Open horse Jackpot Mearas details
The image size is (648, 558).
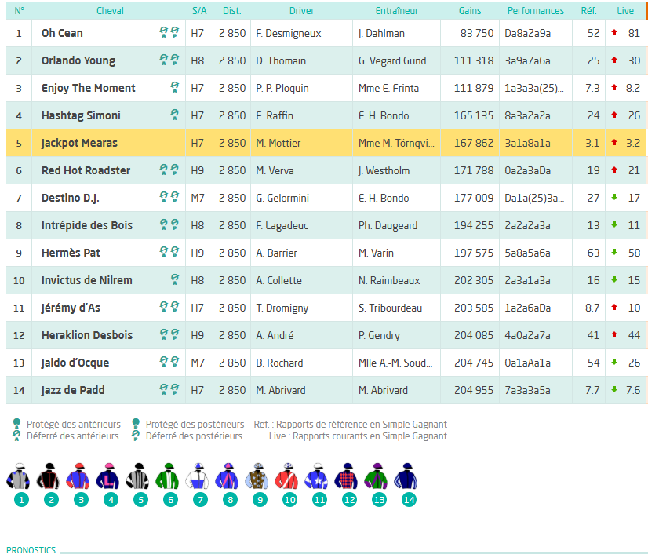coord(79,143)
